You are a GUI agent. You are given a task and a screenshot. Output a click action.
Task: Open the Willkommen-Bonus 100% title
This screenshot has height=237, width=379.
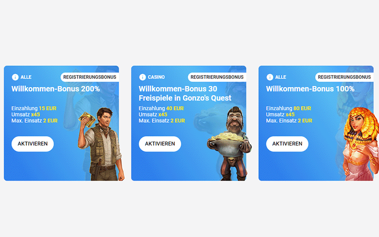(x=310, y=89)
